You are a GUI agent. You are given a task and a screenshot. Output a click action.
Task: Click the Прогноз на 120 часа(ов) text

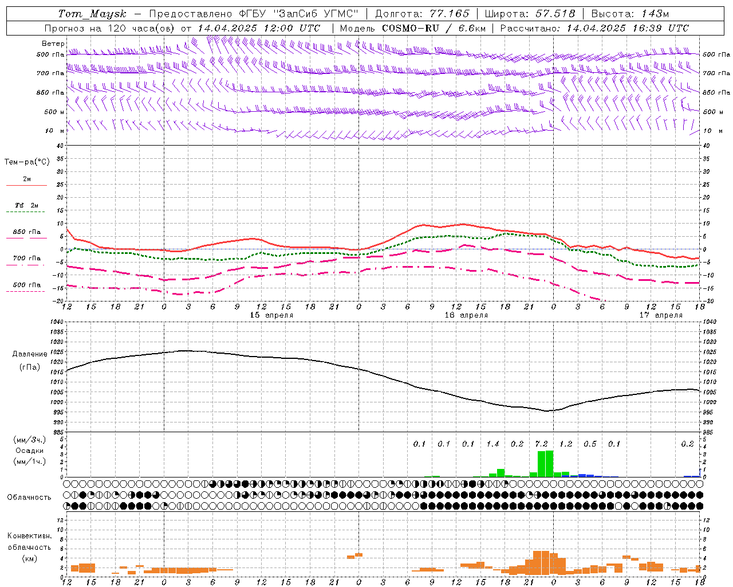(110, 28)
